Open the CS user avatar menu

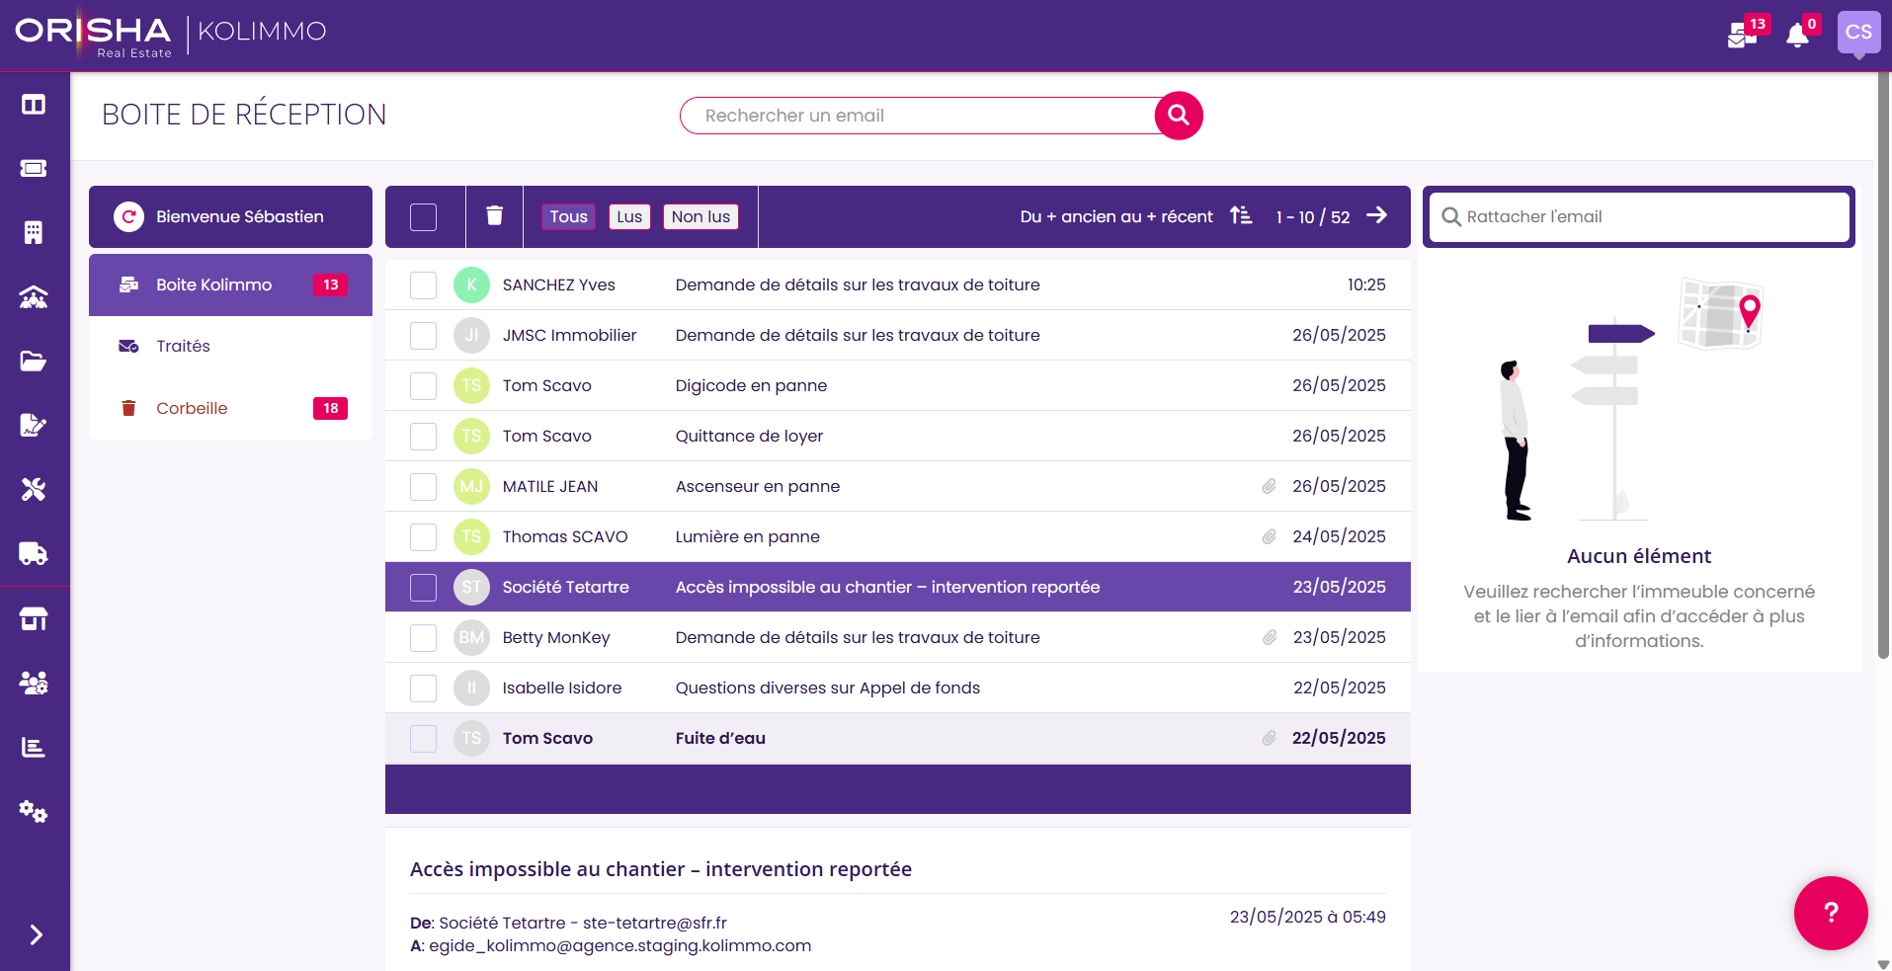(x=1858, y=32)
